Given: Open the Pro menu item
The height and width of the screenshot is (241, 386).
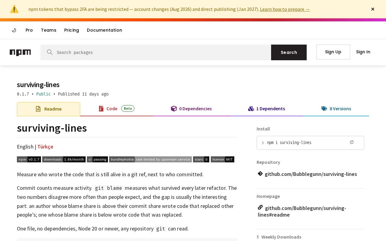Looking at the screenshot, I should [x=29, y=30].
